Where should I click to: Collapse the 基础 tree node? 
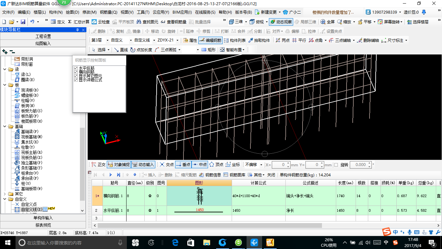click(x=5, y=126)
